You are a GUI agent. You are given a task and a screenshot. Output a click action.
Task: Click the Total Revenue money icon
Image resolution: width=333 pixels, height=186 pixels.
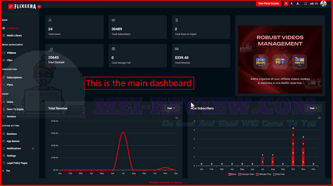pos(177,49)
